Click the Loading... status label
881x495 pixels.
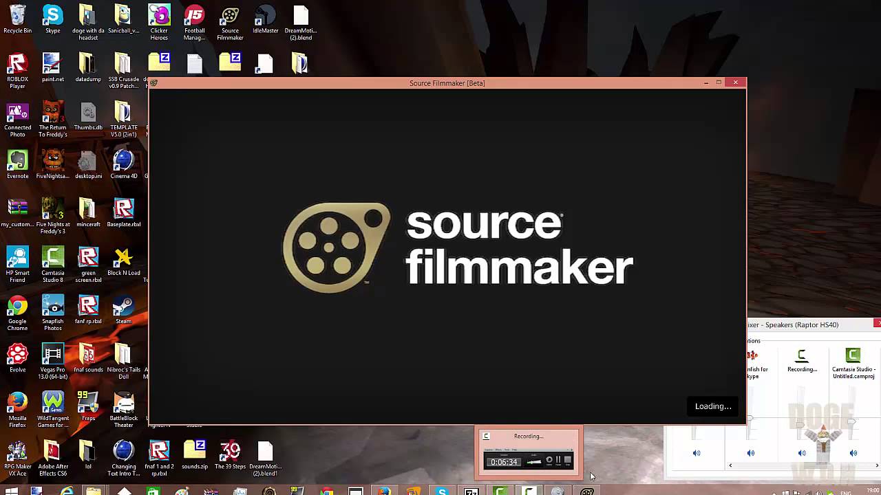713,406
